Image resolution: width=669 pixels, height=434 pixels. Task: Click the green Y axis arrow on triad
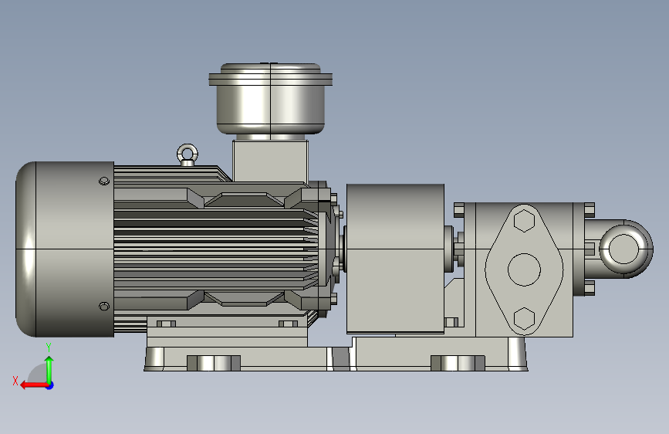pyautogui.click(x=49, y=369)
